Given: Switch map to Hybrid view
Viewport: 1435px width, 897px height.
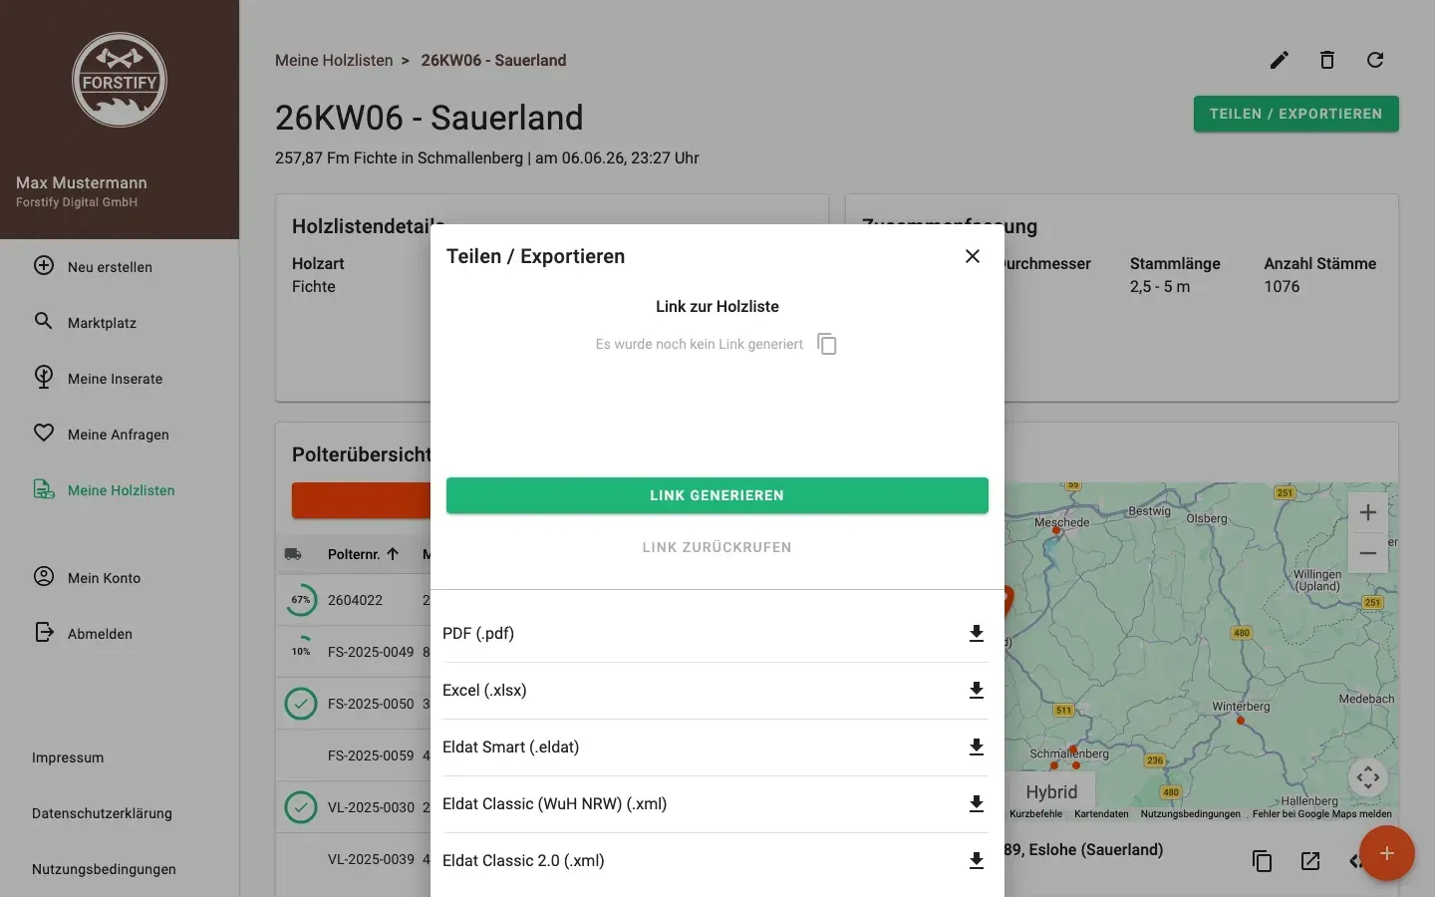Looking at the screenshot, I should pyautogui.click(x=1051, y=791).
